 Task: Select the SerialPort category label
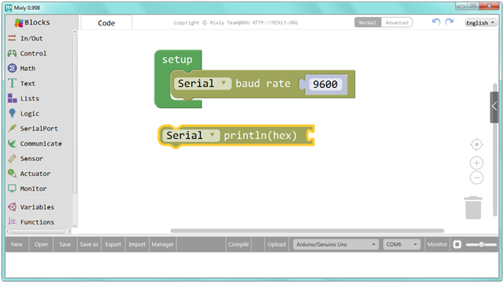pos(39,128)
